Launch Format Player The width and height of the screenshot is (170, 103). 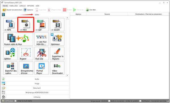(42, 68)
